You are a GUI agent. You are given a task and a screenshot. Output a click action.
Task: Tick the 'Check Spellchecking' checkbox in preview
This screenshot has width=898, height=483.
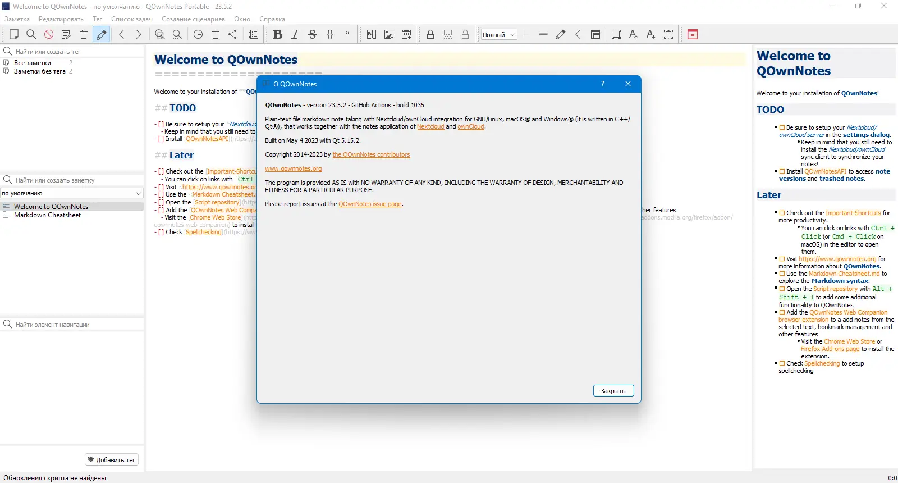[x=782, y=363]
